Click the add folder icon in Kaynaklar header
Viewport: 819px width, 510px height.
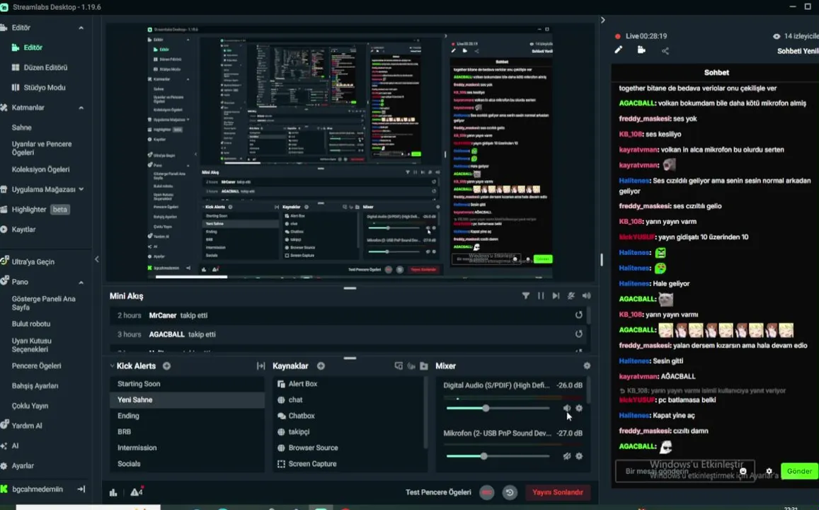pos(423,365)
